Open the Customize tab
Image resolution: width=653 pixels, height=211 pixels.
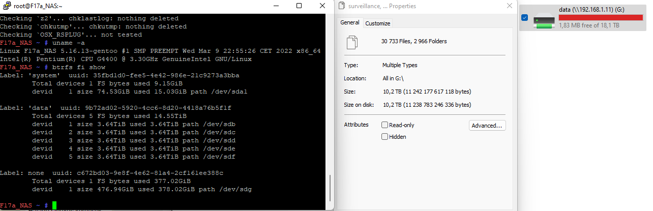[378, 23]
